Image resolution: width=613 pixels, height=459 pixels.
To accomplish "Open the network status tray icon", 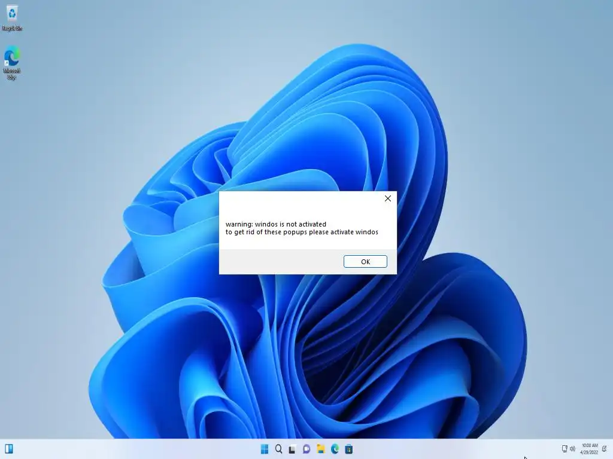I will (565, 449).
